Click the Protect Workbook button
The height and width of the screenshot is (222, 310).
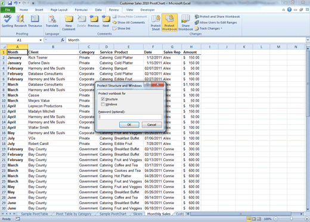click(x=169, y=23)
